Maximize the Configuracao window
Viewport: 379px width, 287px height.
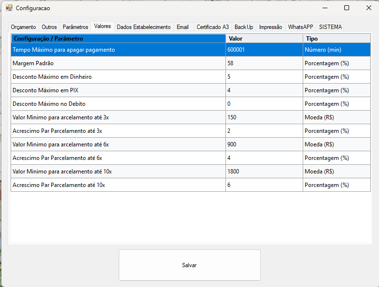pyautogui.click(x=347, y=8)
